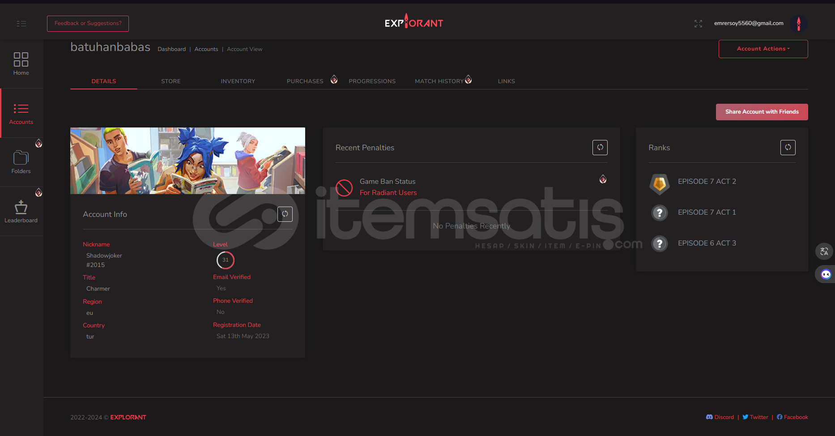Open the language translate floating button
This screenshot has height=436, width=835.
[x=824, y=251]
